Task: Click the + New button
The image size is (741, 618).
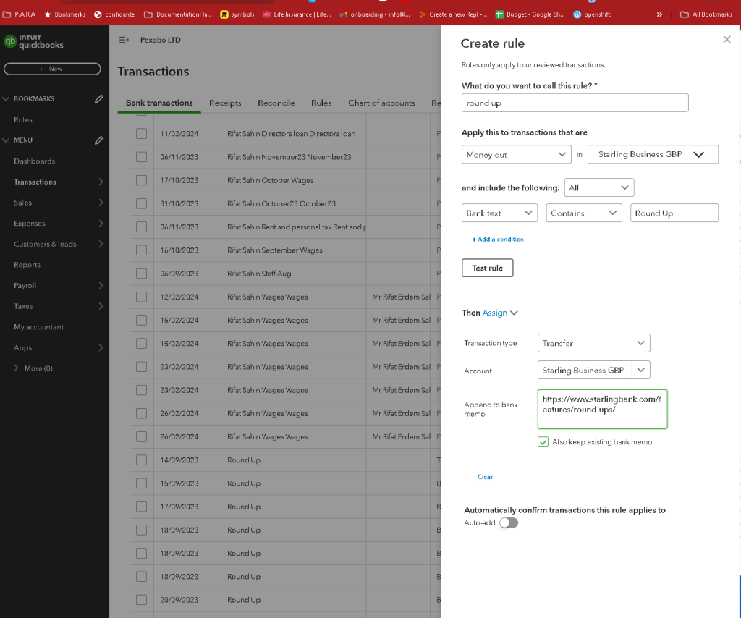Action: coord(52,69)
